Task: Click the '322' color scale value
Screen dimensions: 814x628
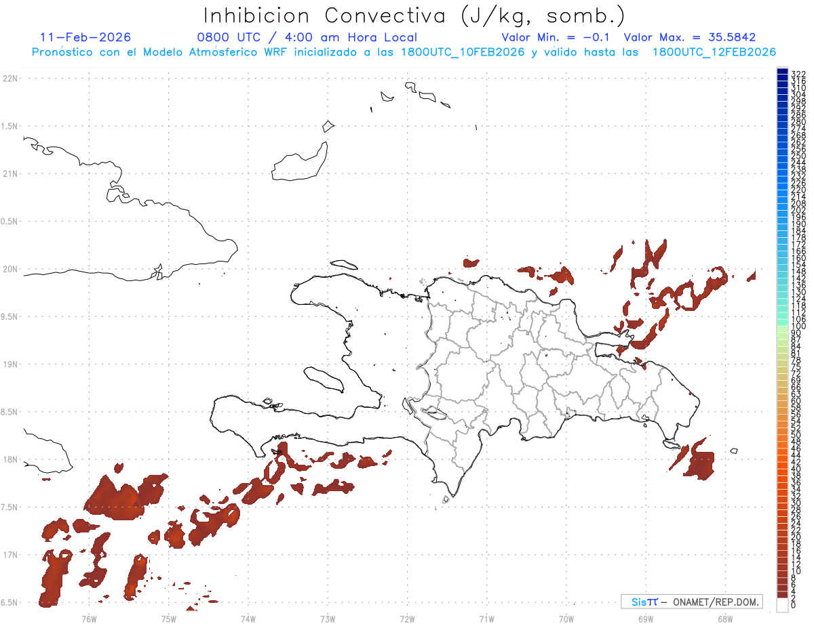Action: pos(798,74)
